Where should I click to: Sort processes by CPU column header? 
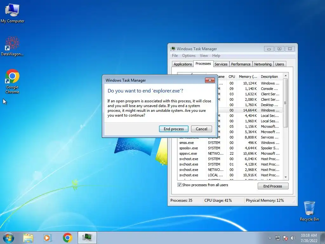pyautogui.click(x=232, y=77)
